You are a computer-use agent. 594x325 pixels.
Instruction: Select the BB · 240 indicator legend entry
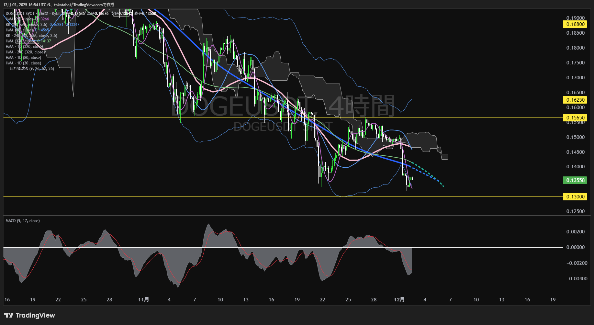[x=31, y=36]
